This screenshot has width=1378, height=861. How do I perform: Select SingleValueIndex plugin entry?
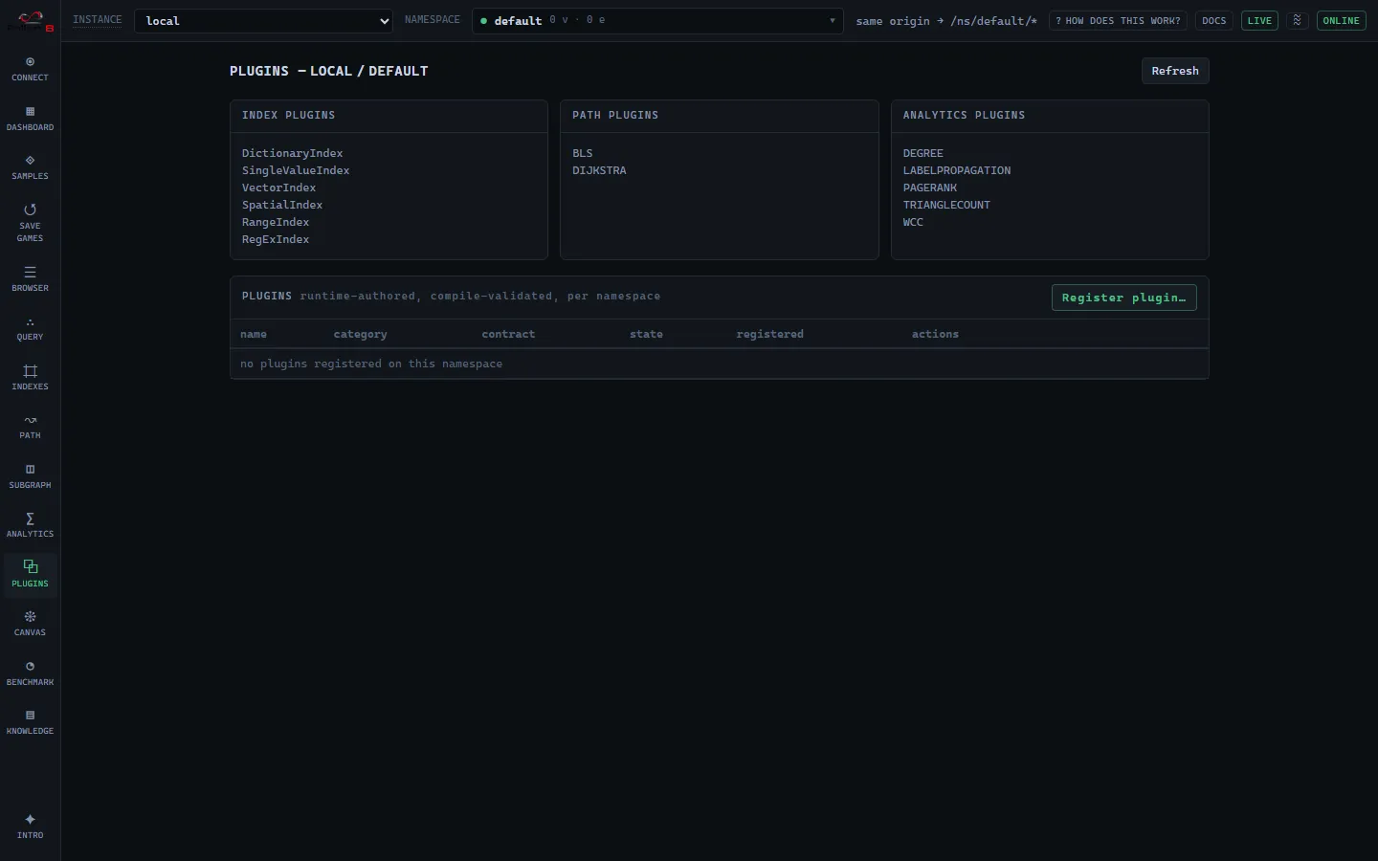pos(296,170)
